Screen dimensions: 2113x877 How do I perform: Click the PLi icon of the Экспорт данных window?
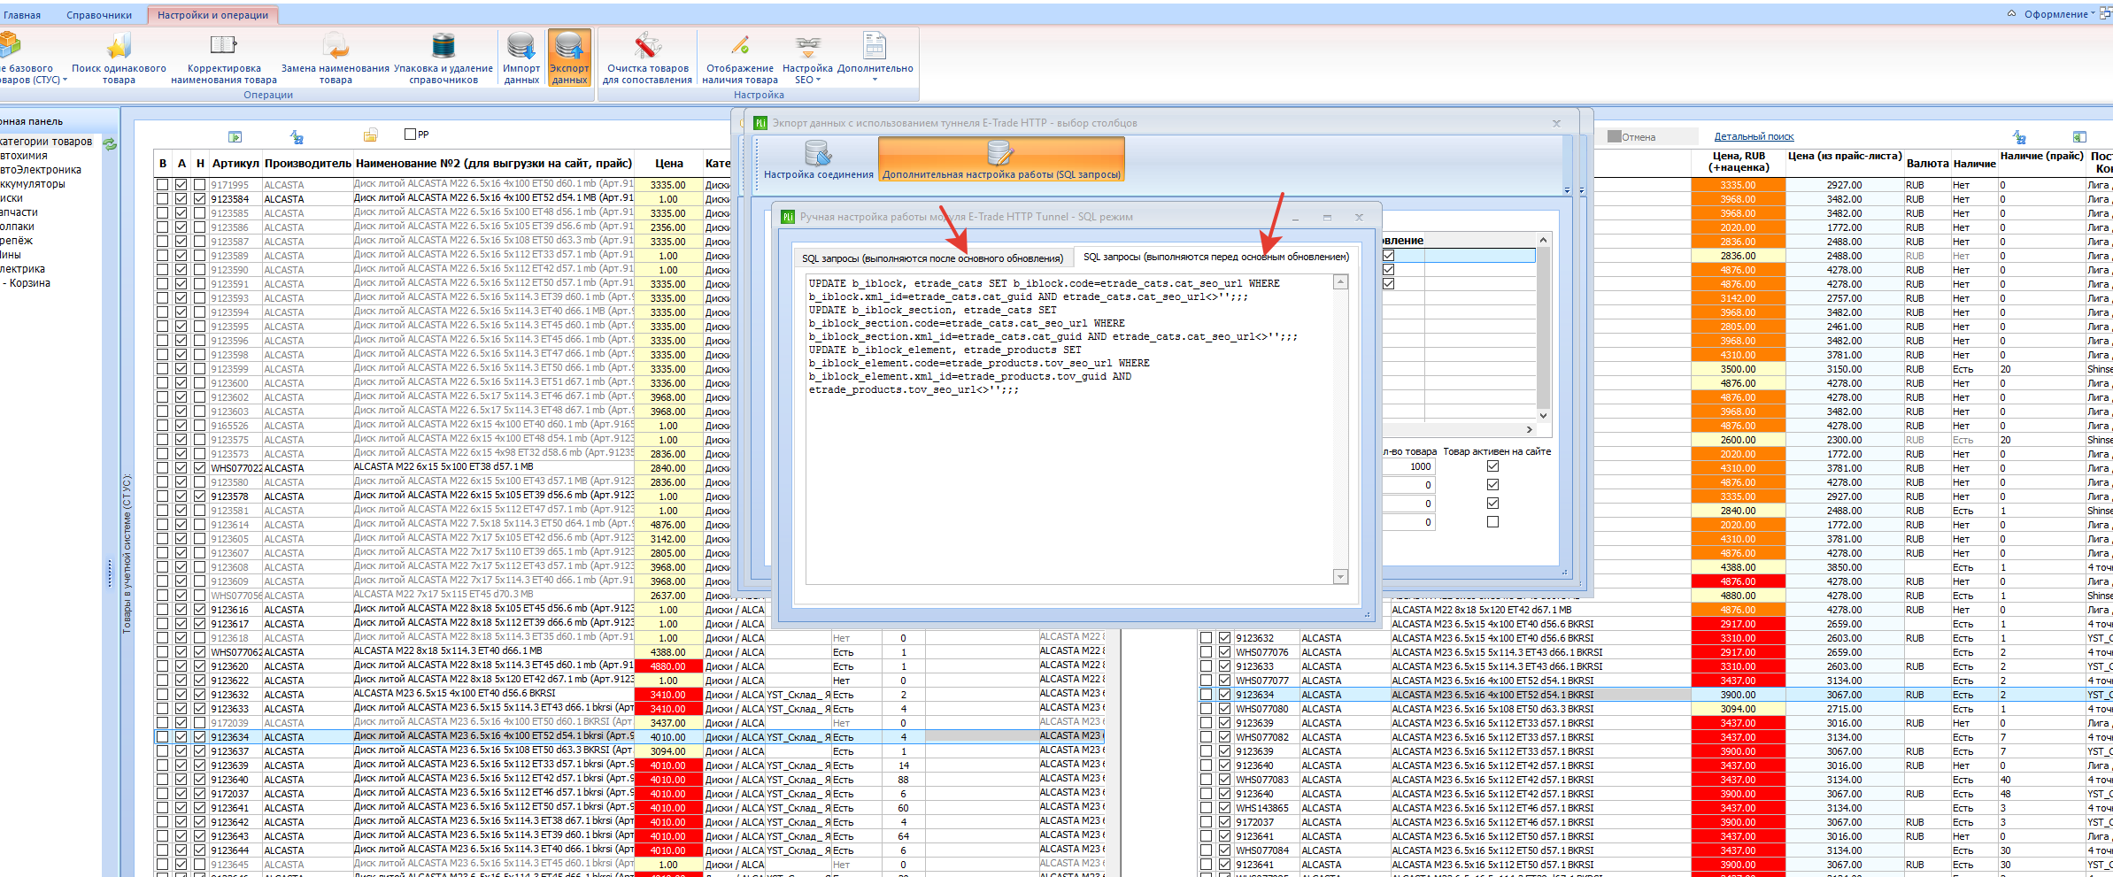(x=760, y=123)
